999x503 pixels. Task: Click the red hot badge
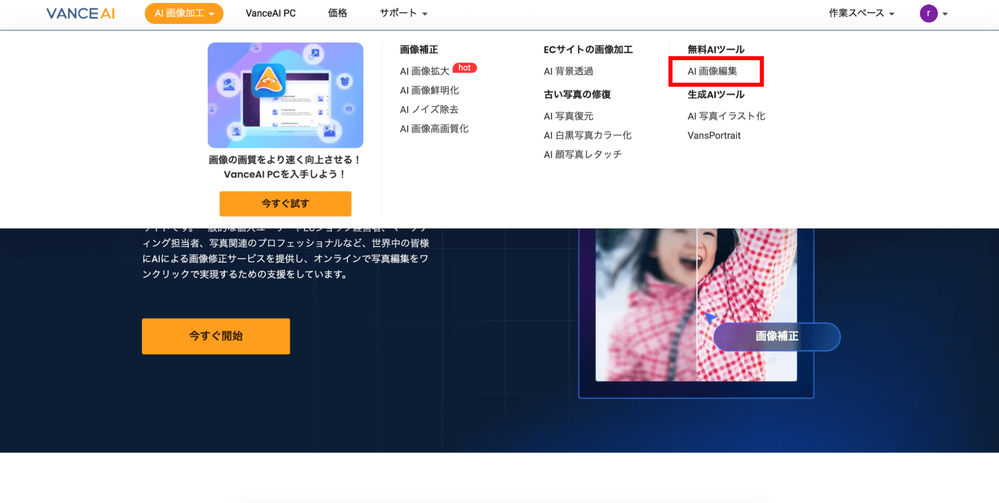[464, 68]
